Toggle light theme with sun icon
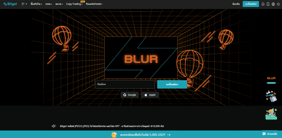The height and width of the screenshot is (138, 282). pyautogui.click(x=278, y=4)
